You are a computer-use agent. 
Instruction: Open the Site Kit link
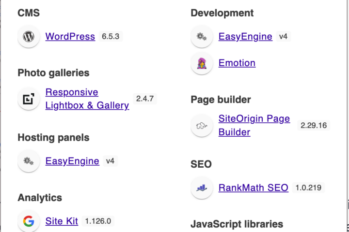62,221
